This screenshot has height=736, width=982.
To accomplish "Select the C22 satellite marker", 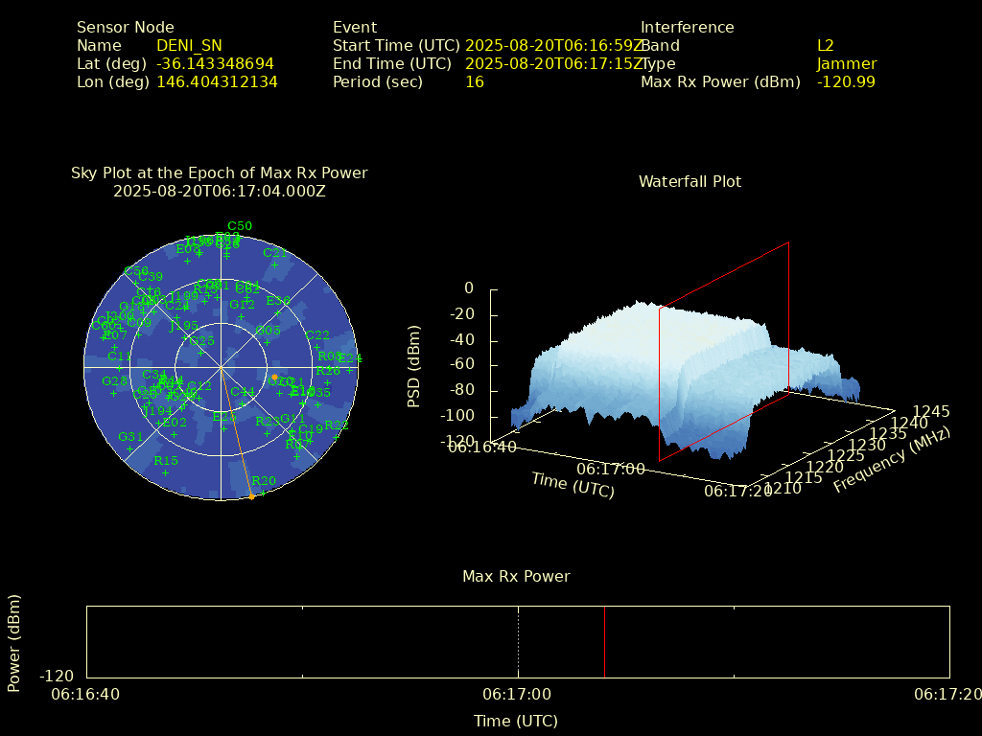I will point(316,347).
